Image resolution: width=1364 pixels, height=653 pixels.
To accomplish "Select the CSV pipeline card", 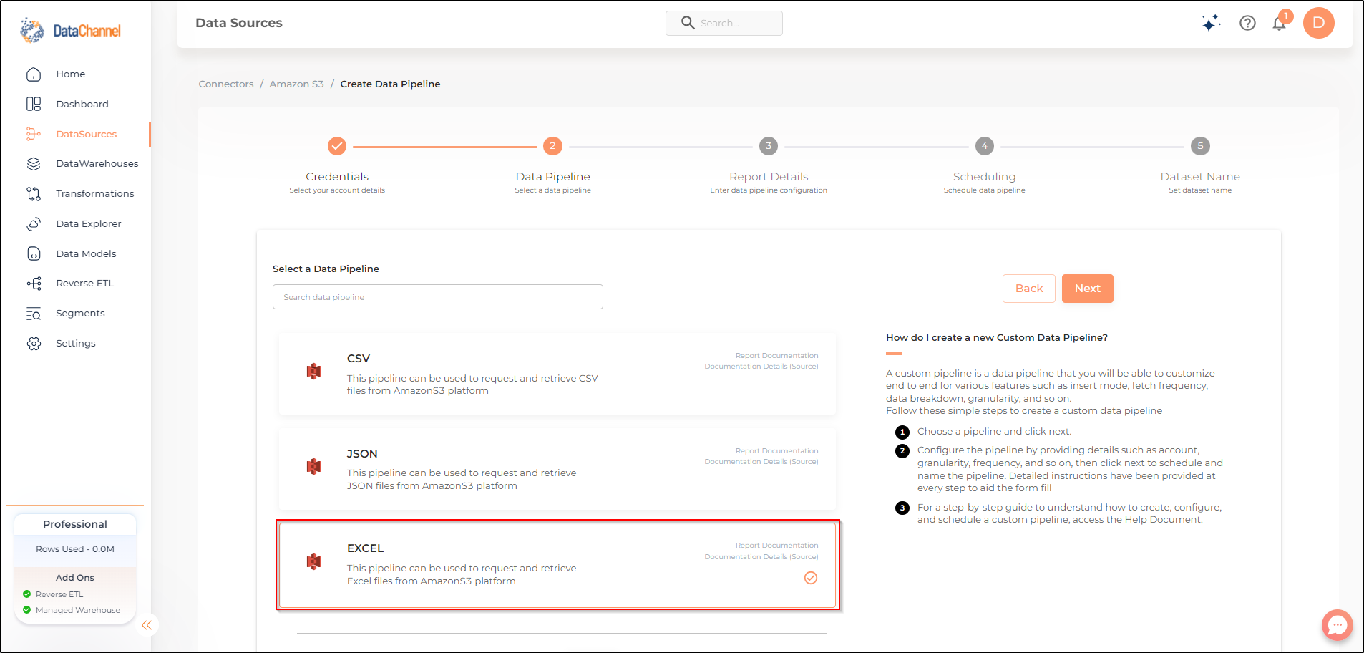I will 557,374.
